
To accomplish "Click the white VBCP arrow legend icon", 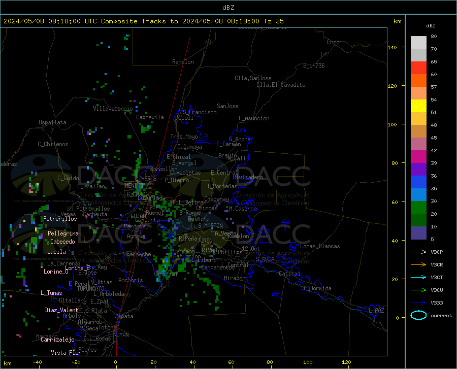I will [418, 252].
